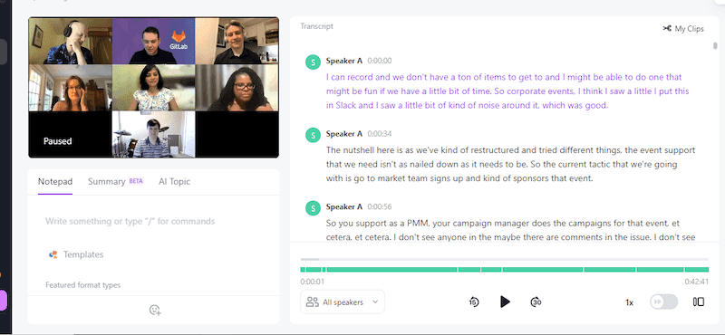Screen dimensions: 725x335
Task: Expand the All speakers dropdown
Action: point(343,301)
